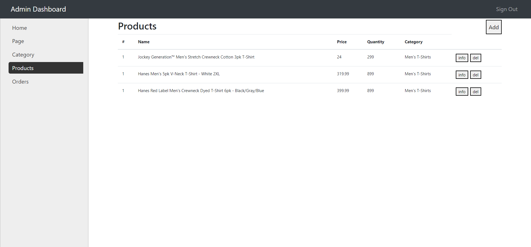
Task: Click the Price column header
Action: tap(342, 42)
